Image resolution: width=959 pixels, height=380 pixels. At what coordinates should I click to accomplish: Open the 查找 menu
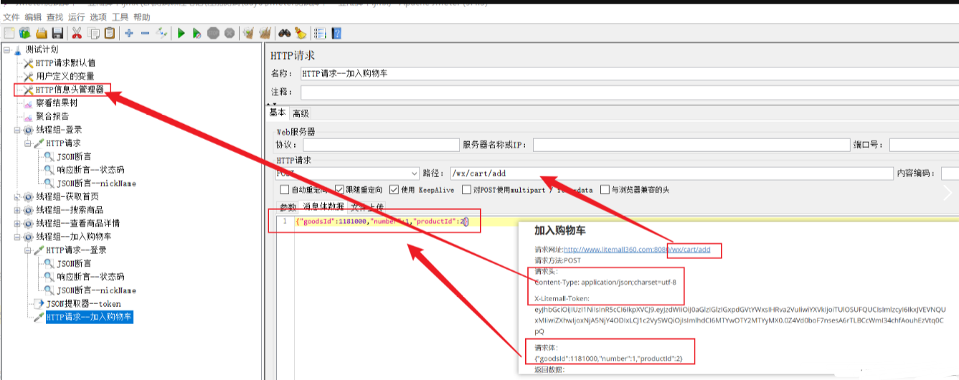click(55, 16)
